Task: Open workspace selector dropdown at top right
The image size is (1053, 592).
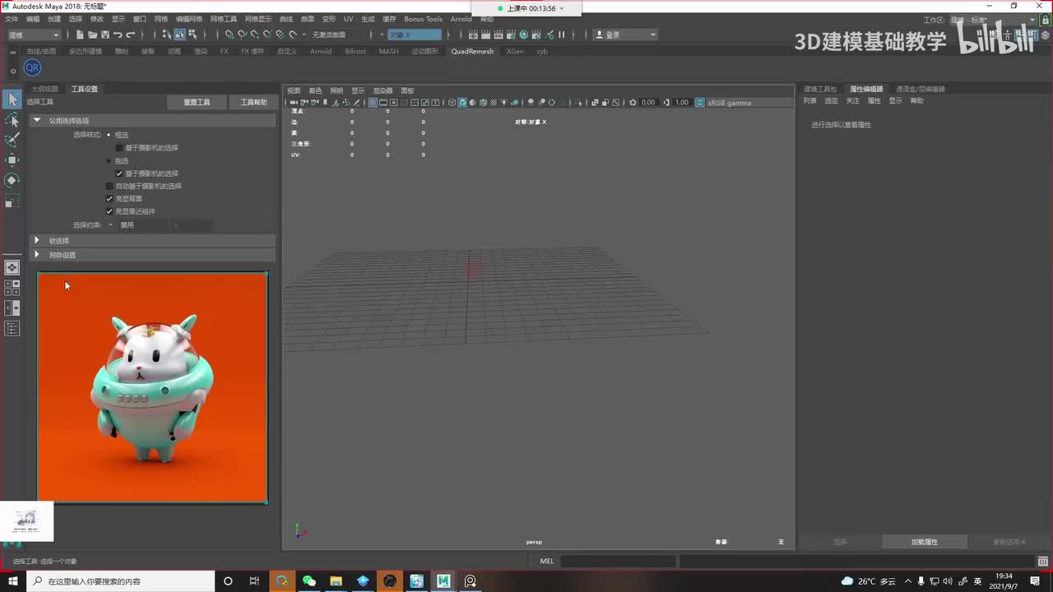Action: pos(994,20)
